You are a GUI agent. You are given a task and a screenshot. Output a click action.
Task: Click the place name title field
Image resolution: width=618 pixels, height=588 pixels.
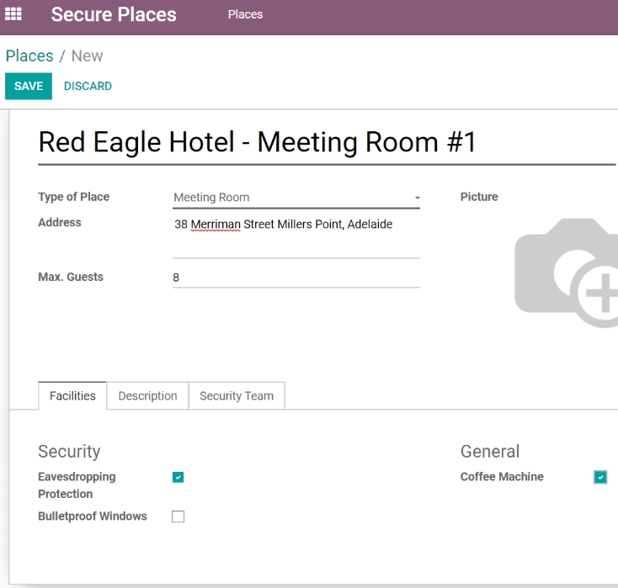[327, 142]
